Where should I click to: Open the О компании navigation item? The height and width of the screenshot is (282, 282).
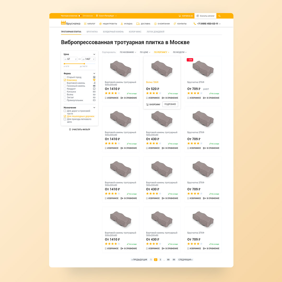(162, 24)
